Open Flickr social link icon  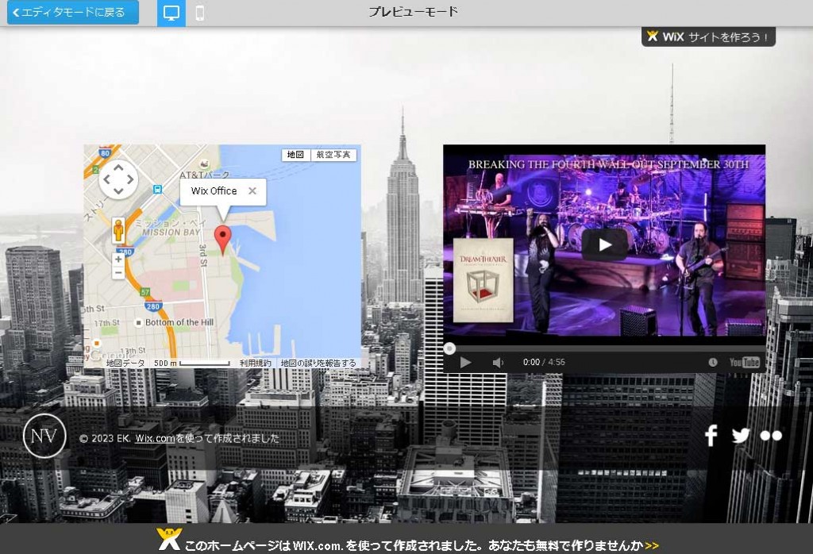click(770, 435)
